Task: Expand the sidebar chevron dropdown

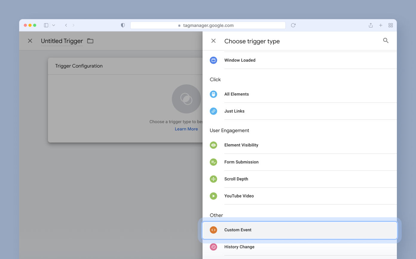Action: (53, 25)
